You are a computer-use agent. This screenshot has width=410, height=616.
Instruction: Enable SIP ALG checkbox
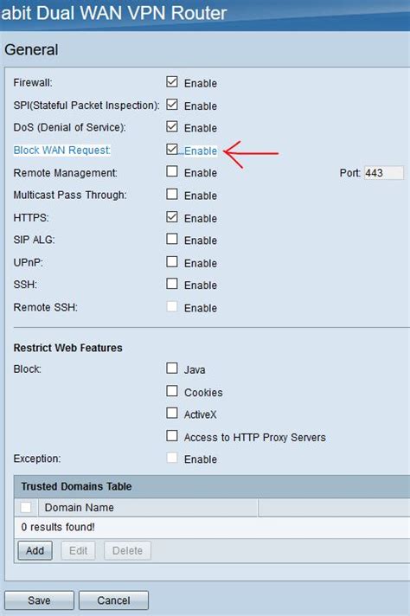point(172,239)
